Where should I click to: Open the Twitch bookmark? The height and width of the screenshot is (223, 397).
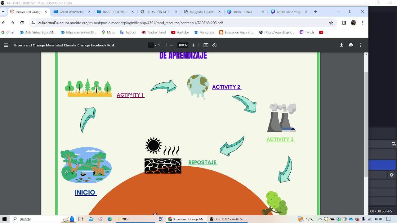click(x=307, y=32)
